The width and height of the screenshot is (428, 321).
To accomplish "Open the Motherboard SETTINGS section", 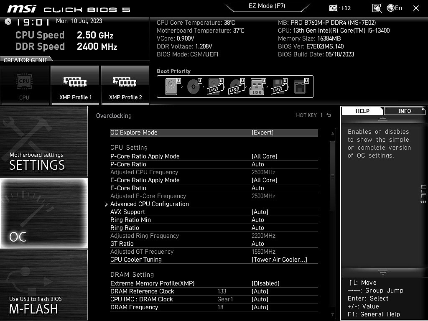I will [44, 141].
